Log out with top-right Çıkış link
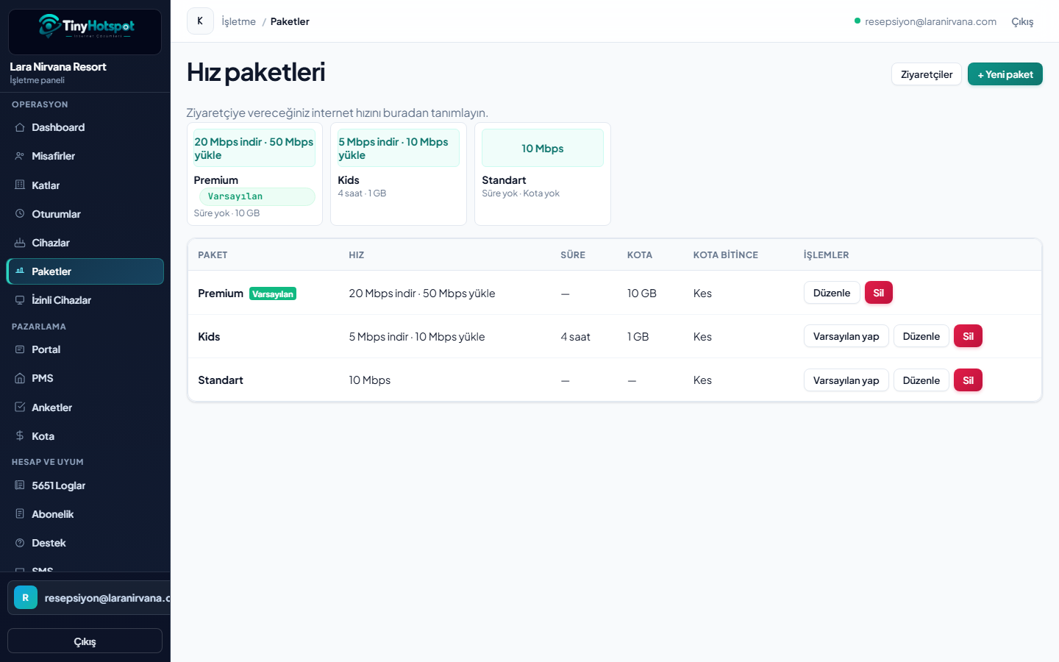1059x662 pixels. (1022, 21)
